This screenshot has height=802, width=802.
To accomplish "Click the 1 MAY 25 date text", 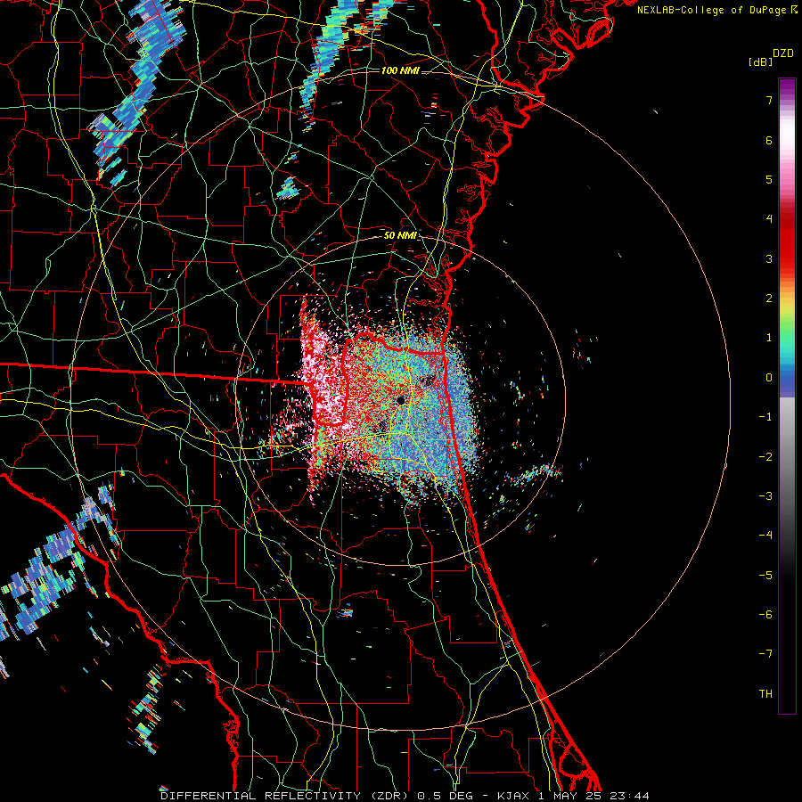I will [570, 796].
